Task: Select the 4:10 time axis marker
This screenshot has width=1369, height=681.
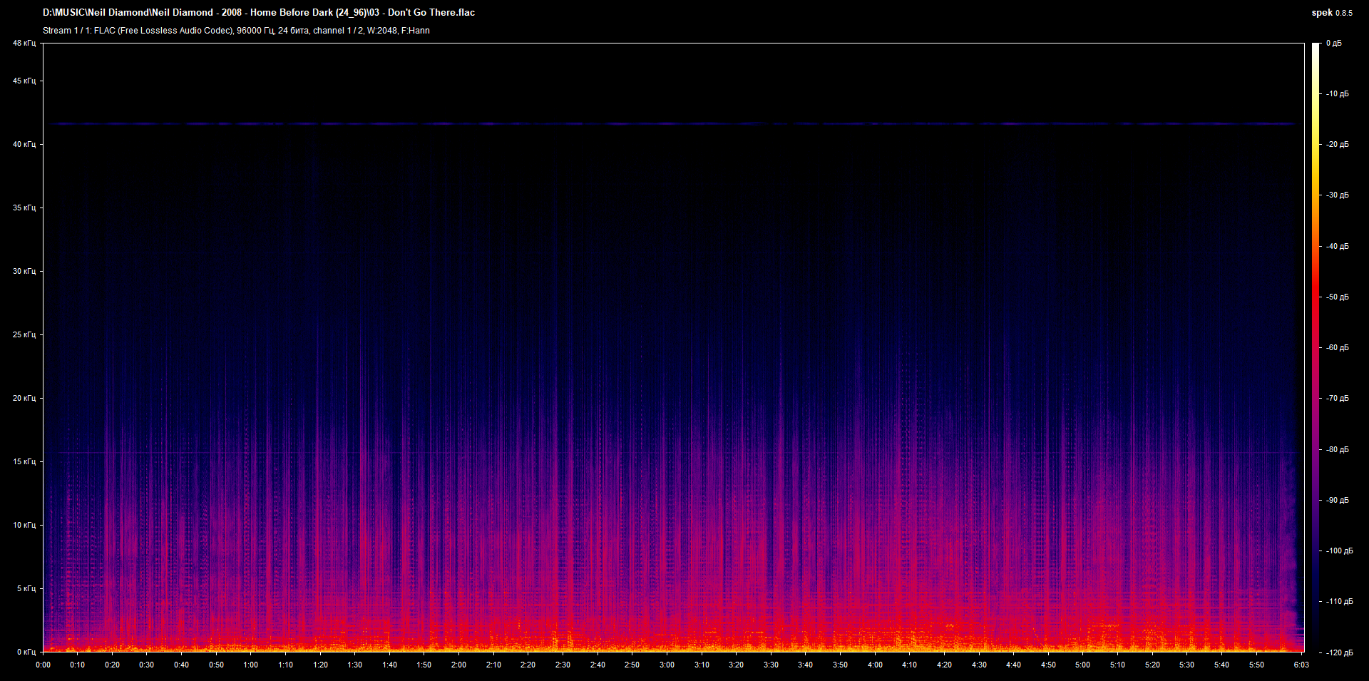Action: (909, 665)
